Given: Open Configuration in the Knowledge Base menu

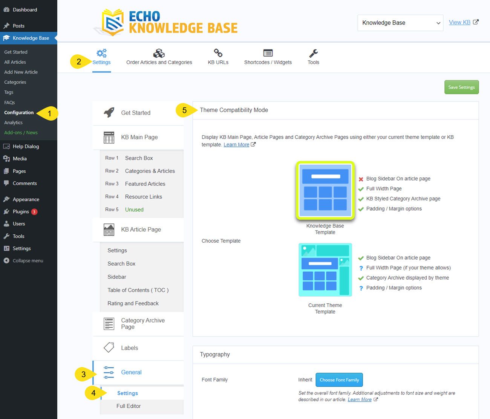Looking at the screenshot, I should coord(18,112).
